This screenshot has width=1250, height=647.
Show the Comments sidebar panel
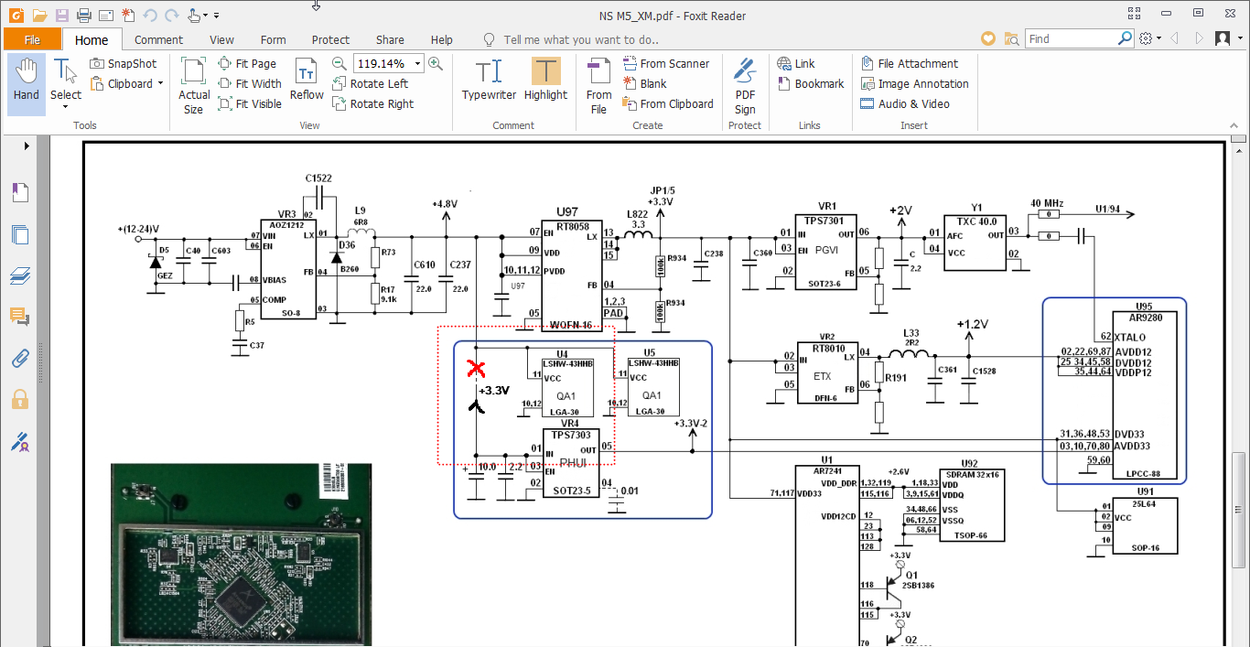[x=20, y=317]
